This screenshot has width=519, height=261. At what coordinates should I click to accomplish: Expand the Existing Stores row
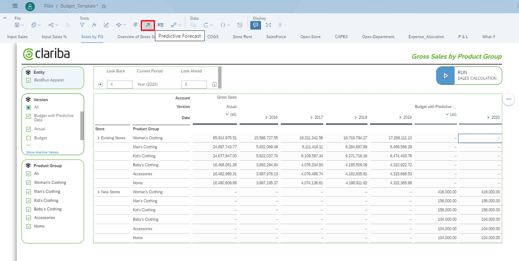point(98,138)
